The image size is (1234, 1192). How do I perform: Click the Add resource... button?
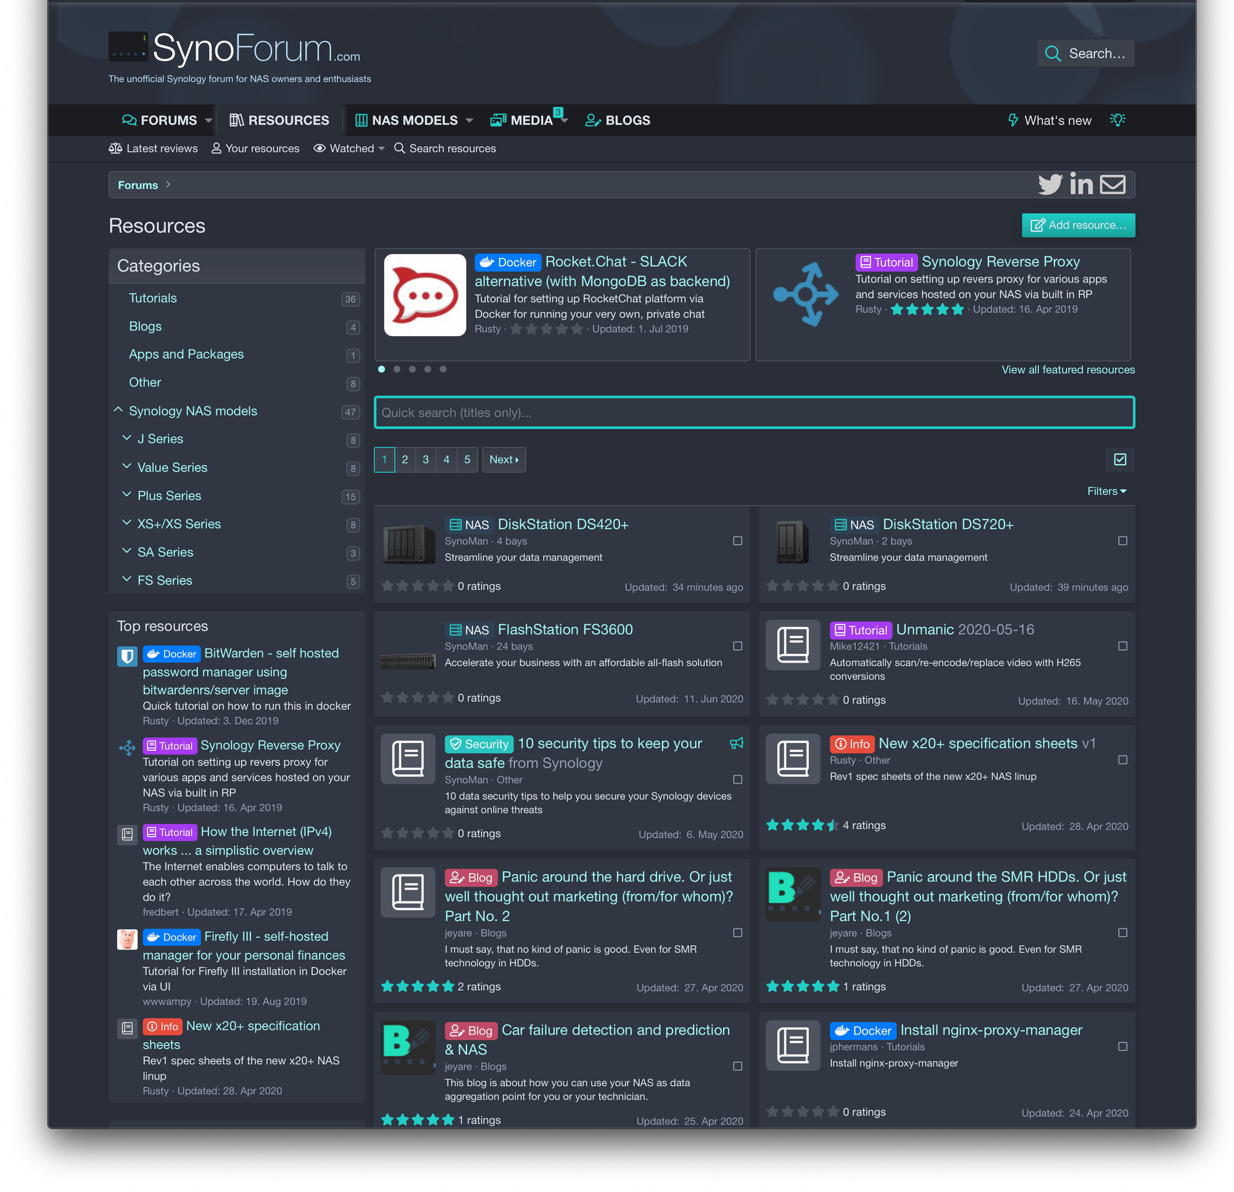pos(1078,225)
